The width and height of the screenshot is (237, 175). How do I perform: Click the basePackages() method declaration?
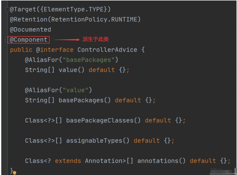[84, 100]
